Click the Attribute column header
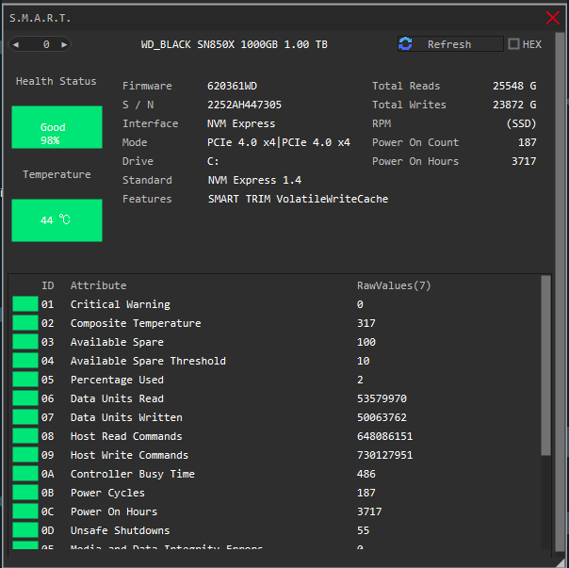569x568 pixels. point(98,285)
